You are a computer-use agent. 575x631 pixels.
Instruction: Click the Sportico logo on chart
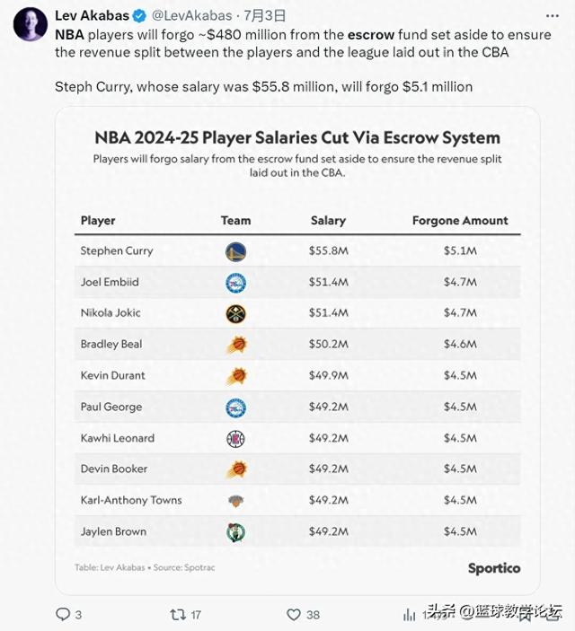click(494, 568)
